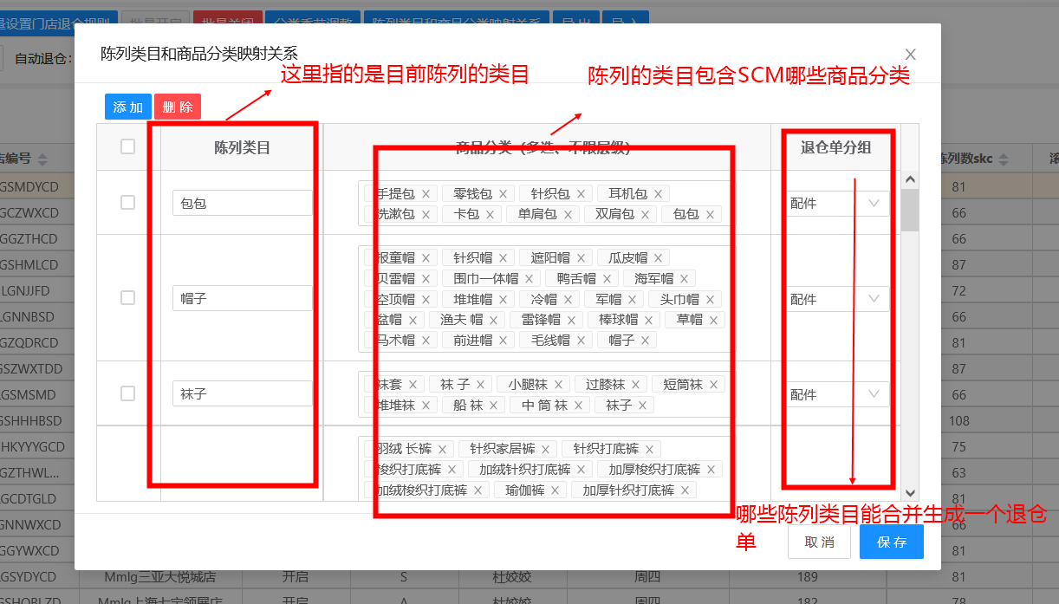The width and height of the screenshot is (1059, 604).
Task: Delete the 瑜伽裤 tag
Action: (x=555, y=490)
